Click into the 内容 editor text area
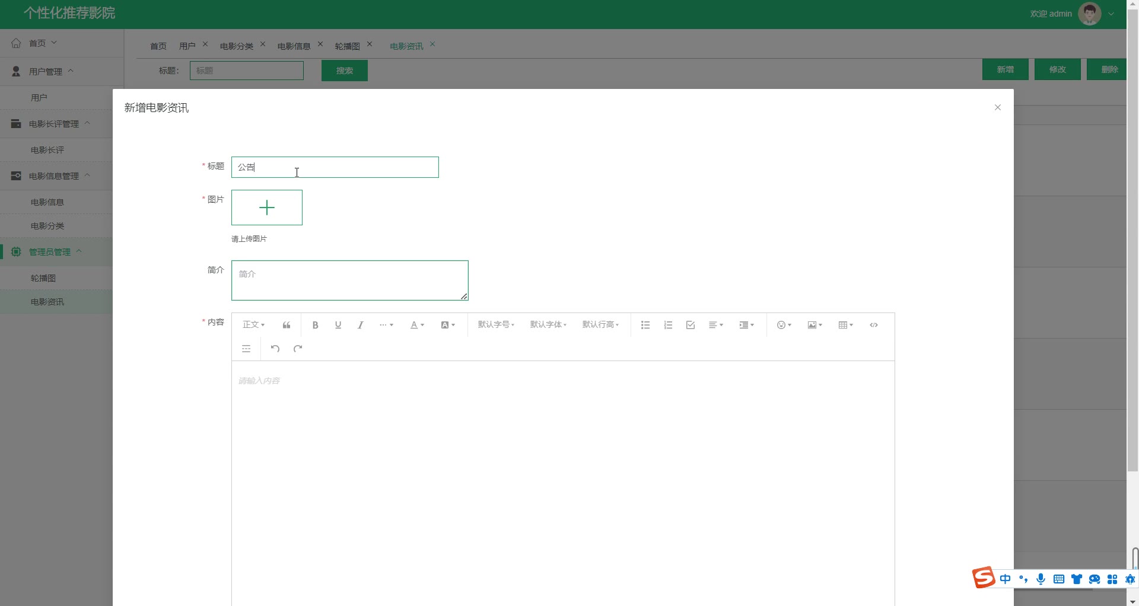1139x606 pixels. pyautogui.click(x=563, y=483)
